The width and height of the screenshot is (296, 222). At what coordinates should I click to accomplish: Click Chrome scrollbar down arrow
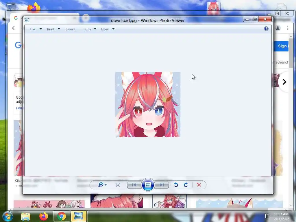tap(291, 205)
